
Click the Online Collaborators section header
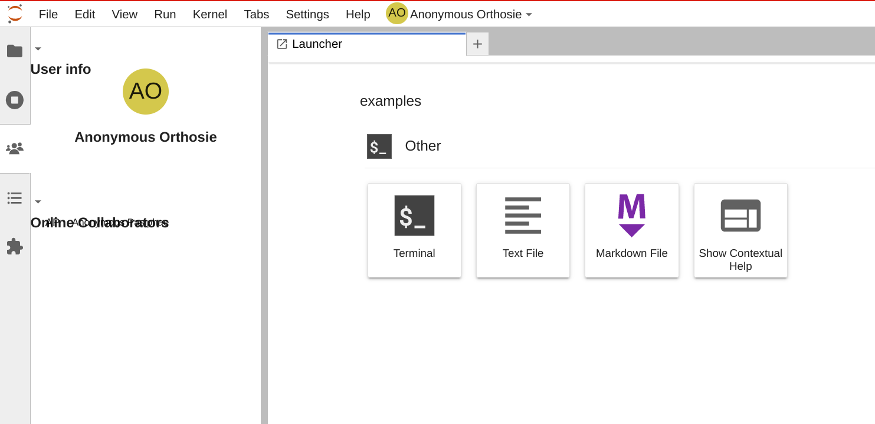click(100, 223)
